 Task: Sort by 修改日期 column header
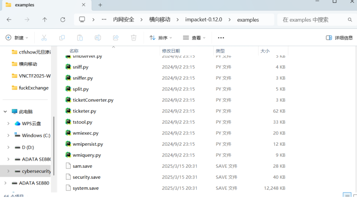coord(171,51)
